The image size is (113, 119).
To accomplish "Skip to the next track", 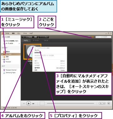I will pyautogui.click(x=33, y=104).
